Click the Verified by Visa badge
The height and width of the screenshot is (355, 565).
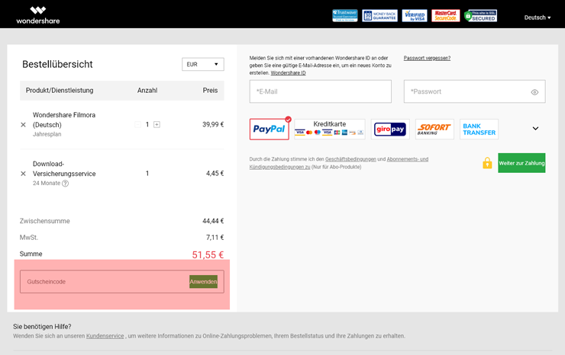(415, 15)
